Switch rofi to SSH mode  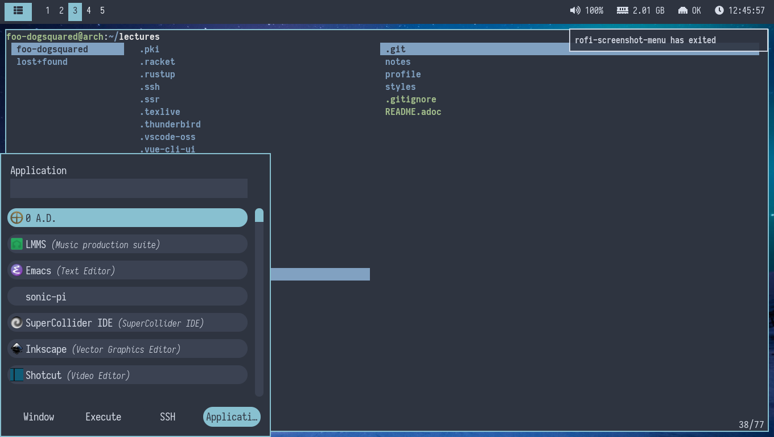pyautogui.click(x=167, y=417)
